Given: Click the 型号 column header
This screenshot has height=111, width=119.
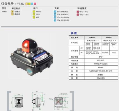Looking at the screenshot, I should (4, 8).
